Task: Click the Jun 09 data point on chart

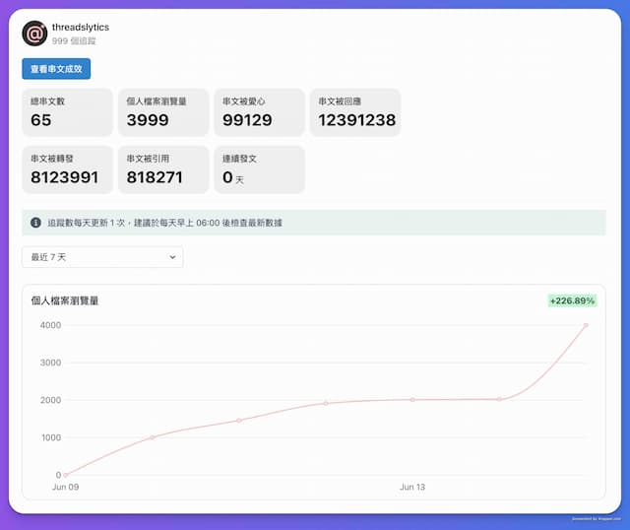Action: [x=65, y=475]
